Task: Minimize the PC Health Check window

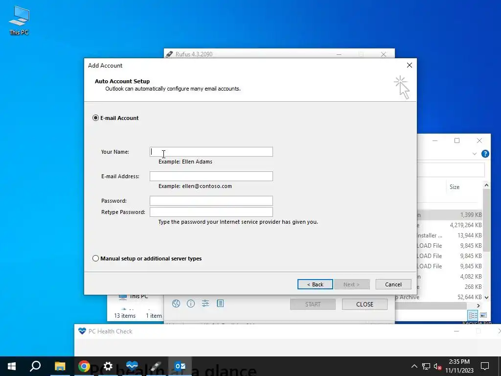Action: 456,331
